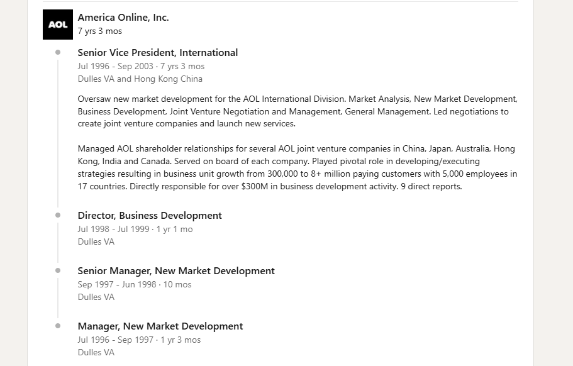Select the Senior Vice President, International title
573x366 pixels.
click(x=157, y=53)
